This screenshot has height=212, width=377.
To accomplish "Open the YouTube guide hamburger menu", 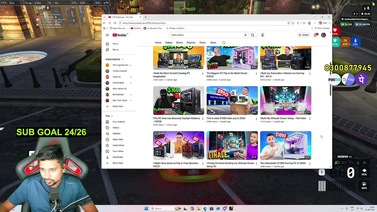I will pyautogui.click(x=107, y=35).
